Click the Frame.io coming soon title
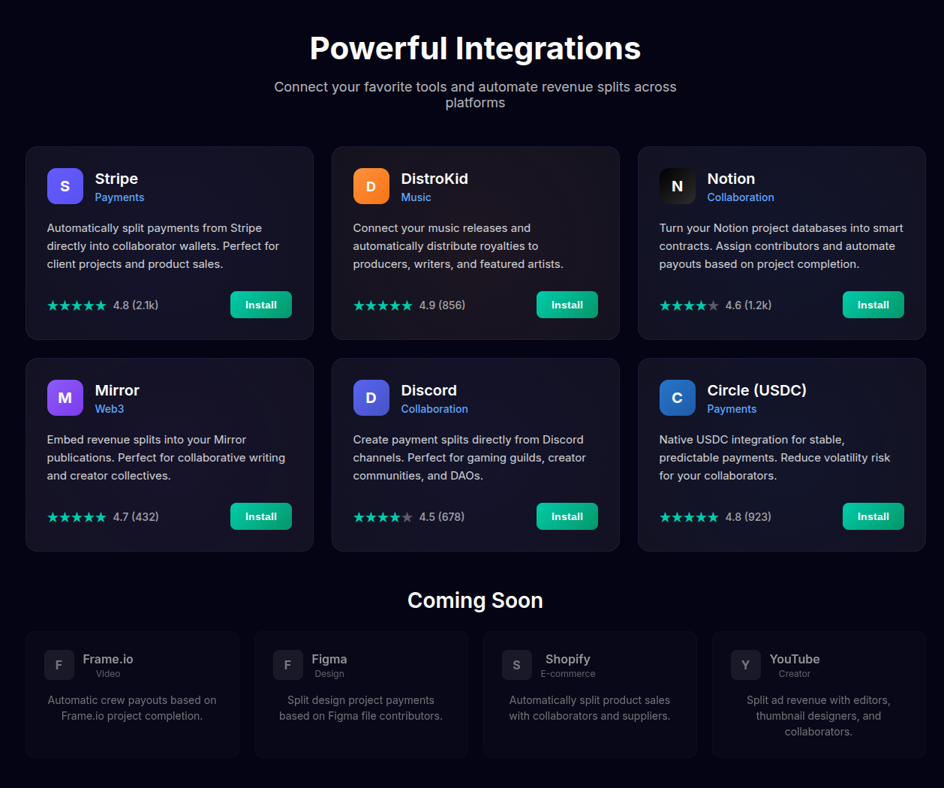Viewport: 944px width, 788px height. [x=108, y=659]
